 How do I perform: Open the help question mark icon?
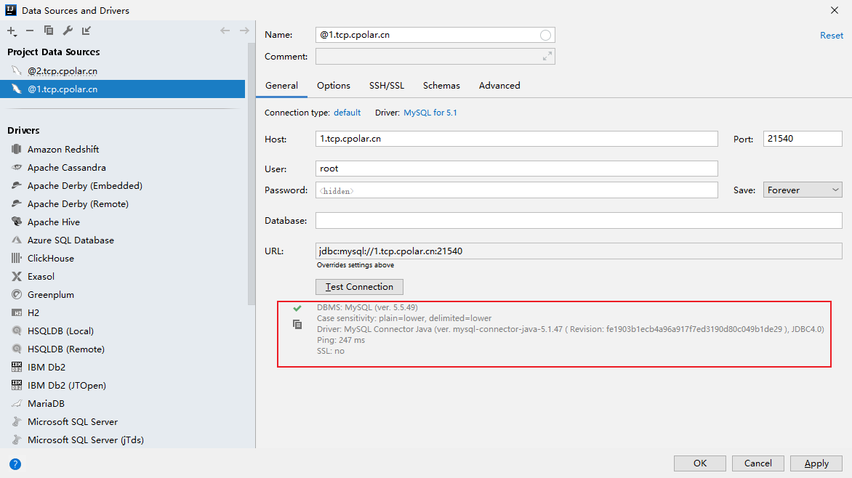pyautogui.click(x=15, y=464)
